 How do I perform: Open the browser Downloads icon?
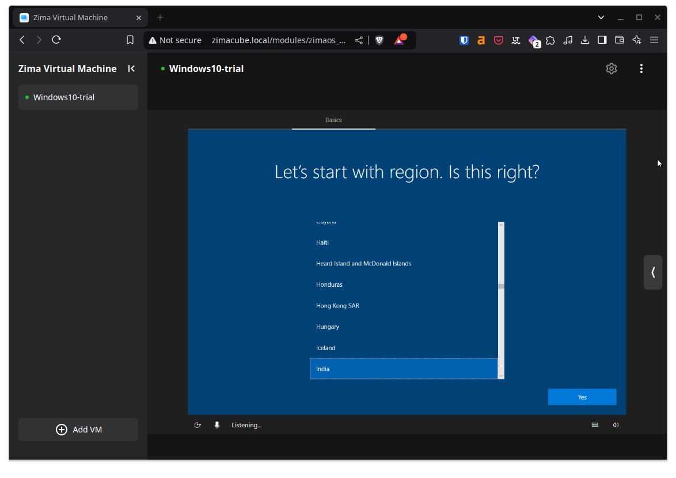click(584, 40)
